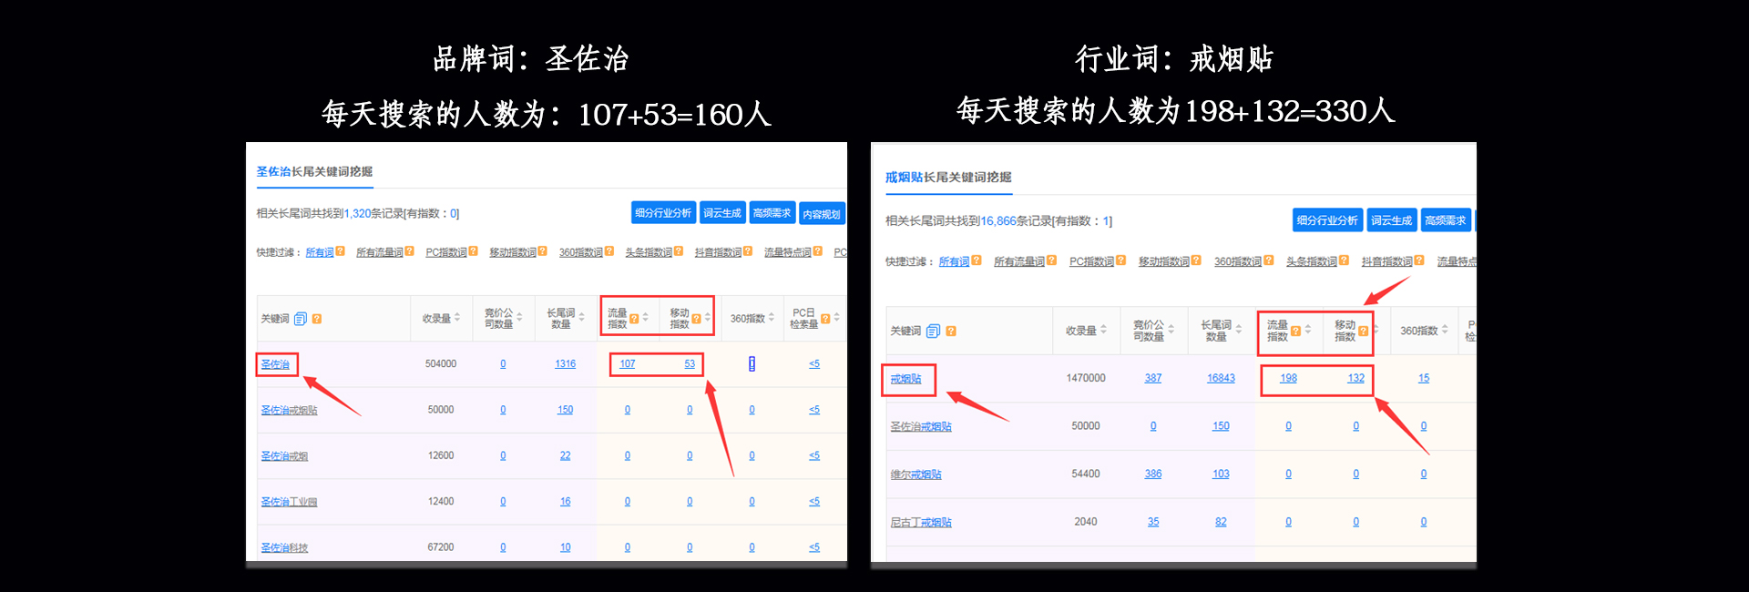Image resolution: width=1749 pixels, height=592 pixels.
Task: Click 细分行业分析 button in 戒烟贴 panel
Action: click(x=1327, y=219)
